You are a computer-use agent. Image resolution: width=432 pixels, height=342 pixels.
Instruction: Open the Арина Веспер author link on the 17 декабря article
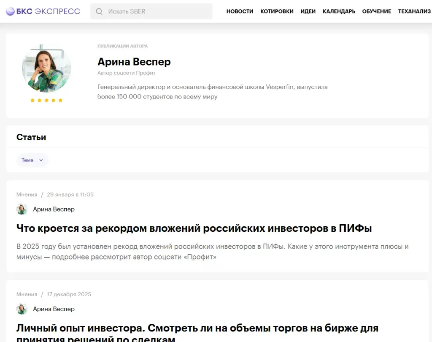pos(54,309)
